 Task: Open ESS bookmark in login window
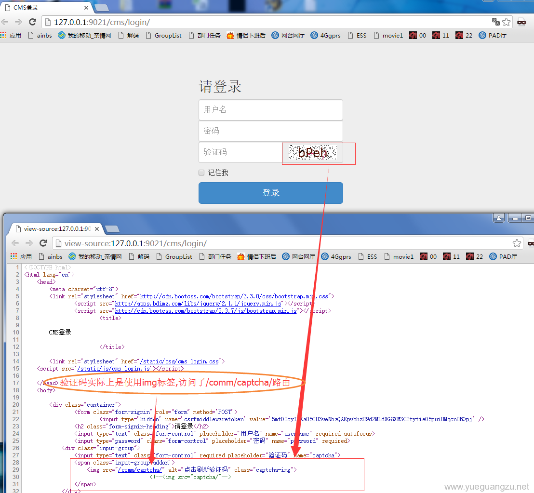coord(357,35)
